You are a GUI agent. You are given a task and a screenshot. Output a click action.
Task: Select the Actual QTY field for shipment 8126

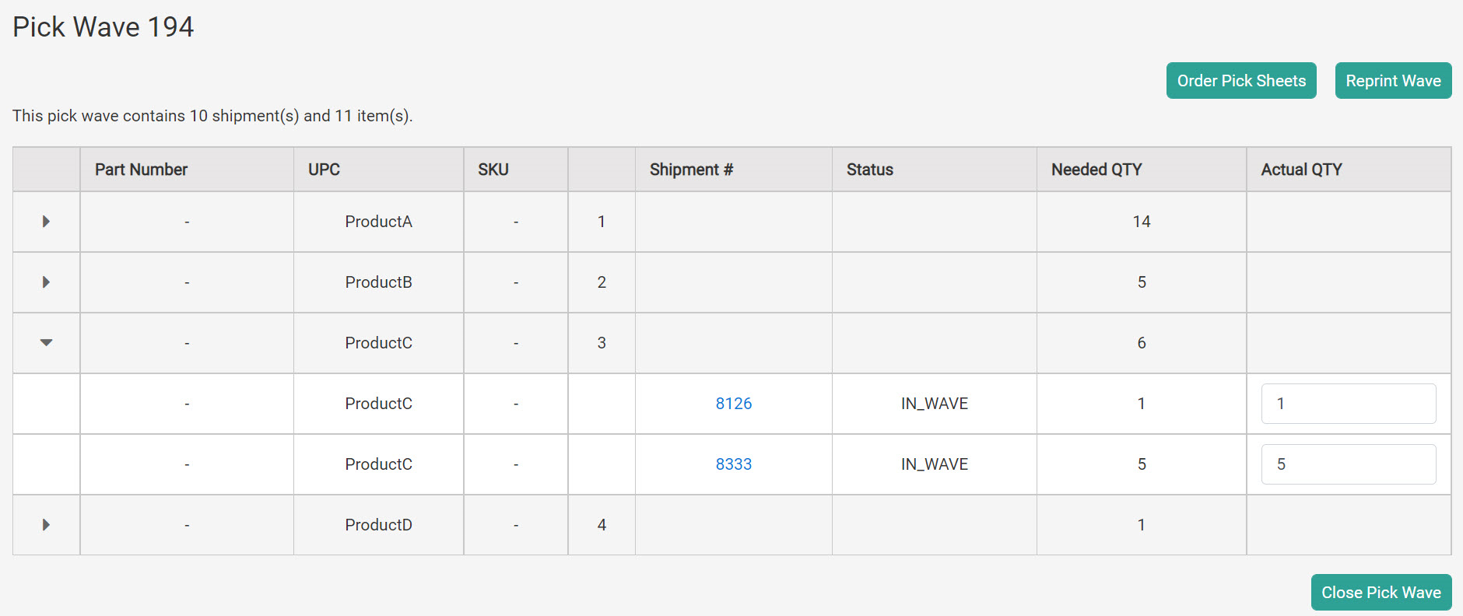[x=1349, y=404]
